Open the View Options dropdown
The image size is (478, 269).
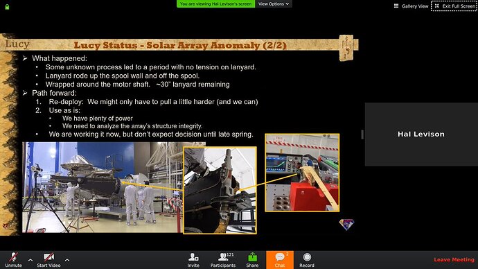(x=274, y=4)
